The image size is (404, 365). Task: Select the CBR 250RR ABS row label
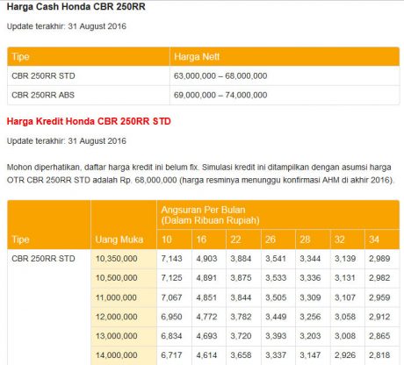click(43, 95)
